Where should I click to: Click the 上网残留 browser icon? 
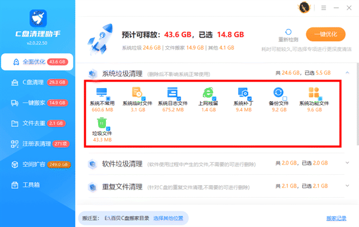tap(208, 92)
